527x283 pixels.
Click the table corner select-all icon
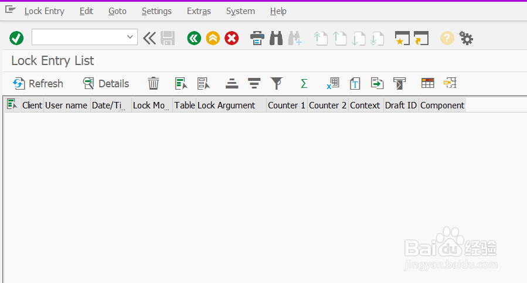[x=12, y=105]
